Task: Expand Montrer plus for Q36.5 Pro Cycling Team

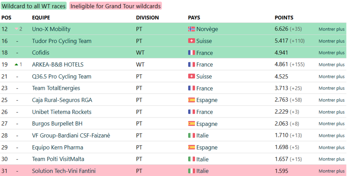Action: click(332, 77)
